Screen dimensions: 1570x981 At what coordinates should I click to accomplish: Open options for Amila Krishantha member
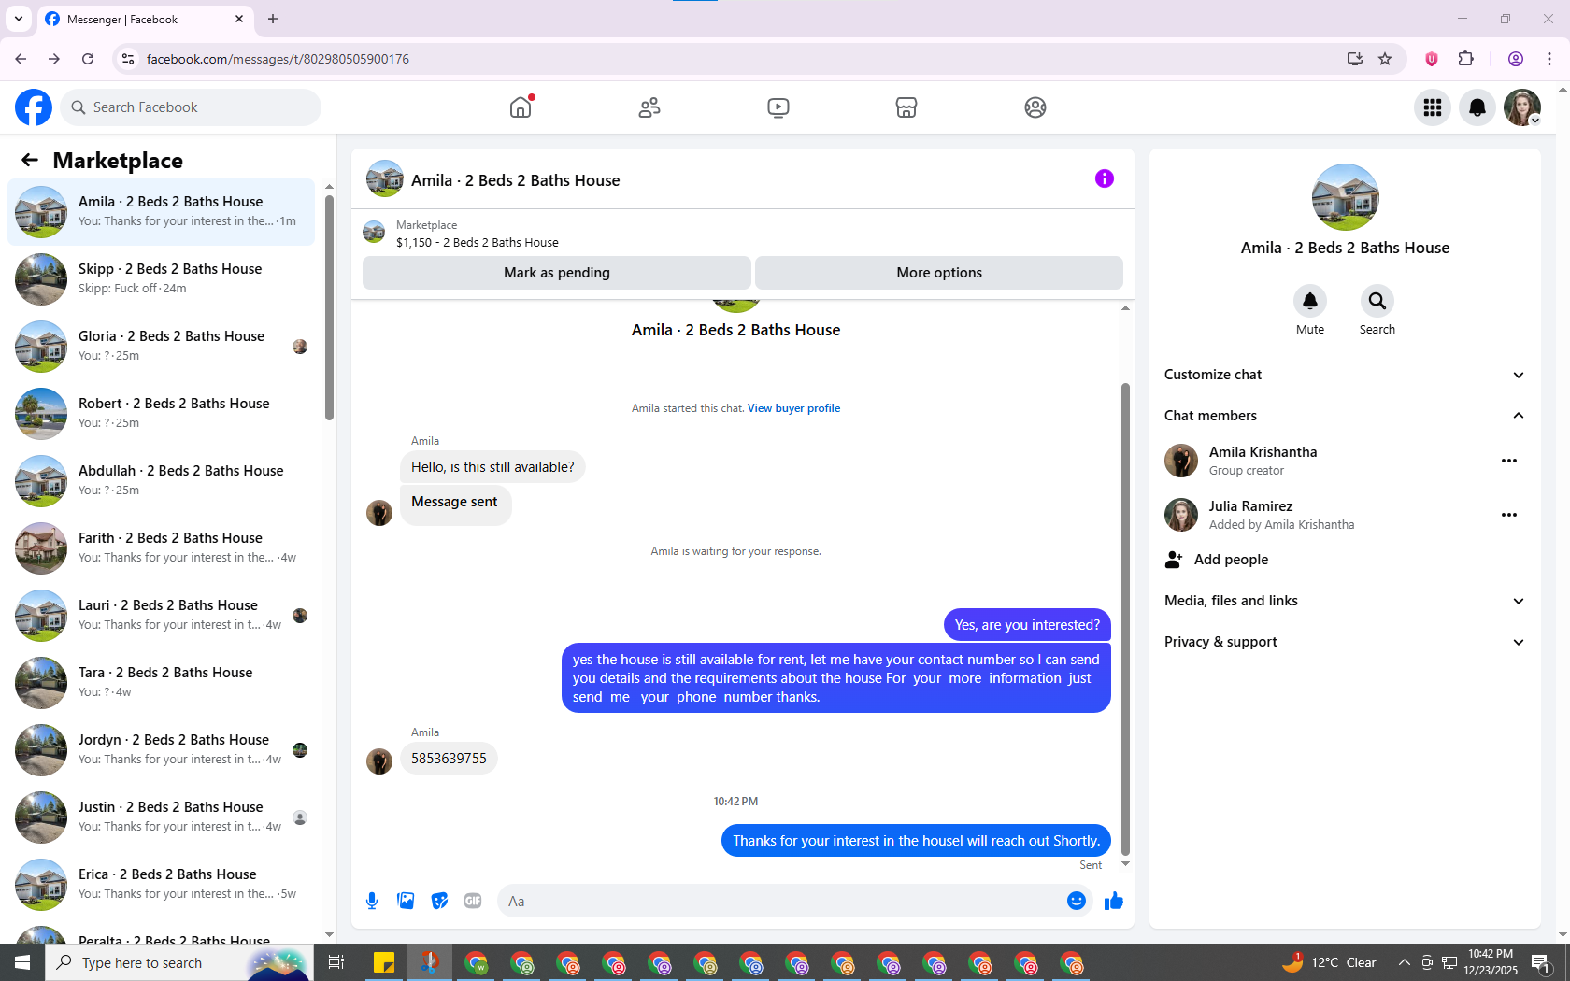pos(1509,461)
